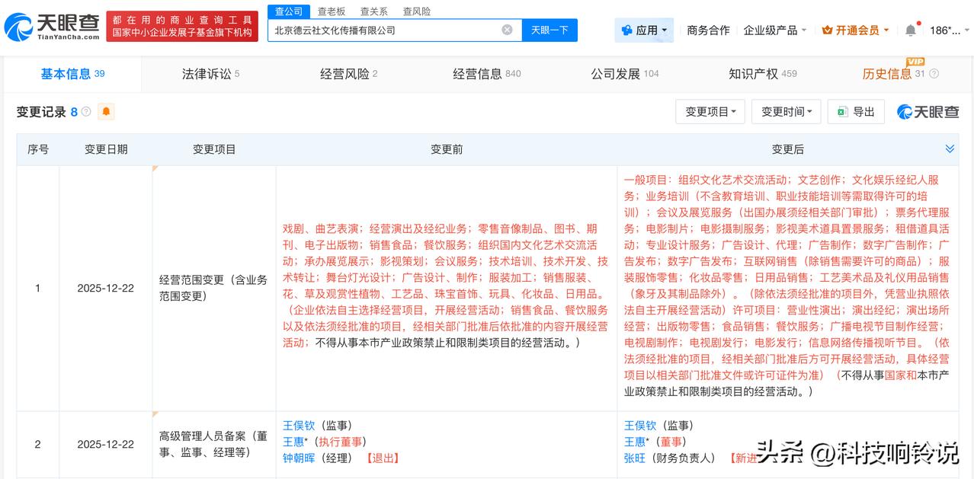This screenshot has width=974, height=479.
Task: Clear the search box with the X icon
Action: [505, 29]
